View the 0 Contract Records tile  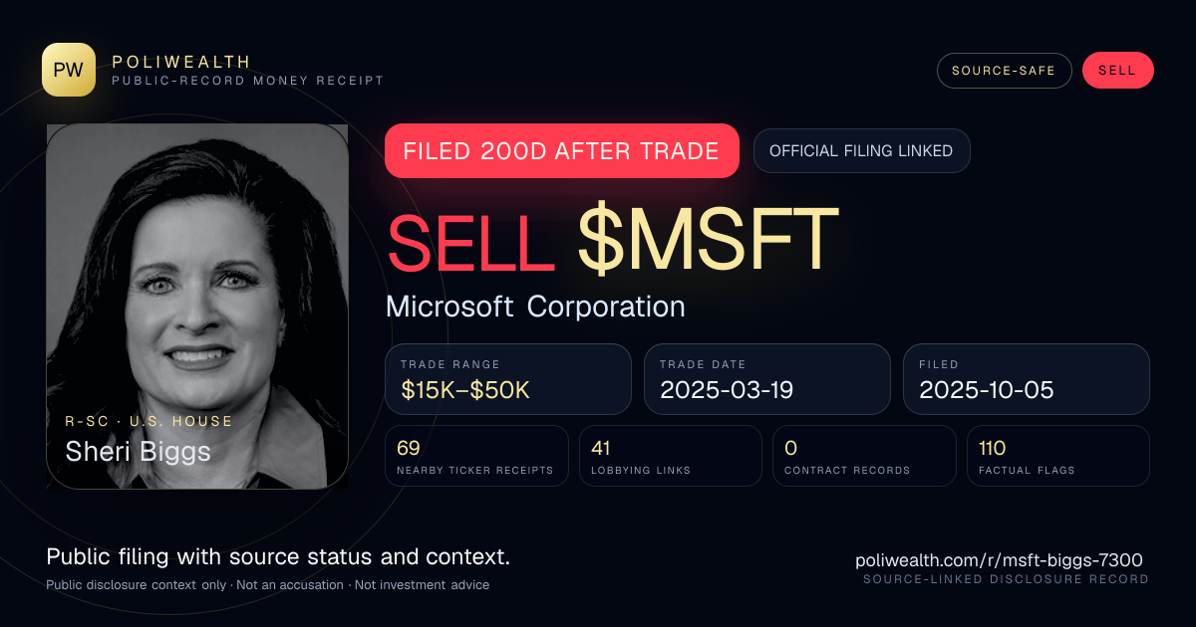point(864,456)
